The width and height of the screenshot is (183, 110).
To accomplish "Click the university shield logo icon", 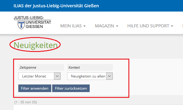I will pos(21,25).
